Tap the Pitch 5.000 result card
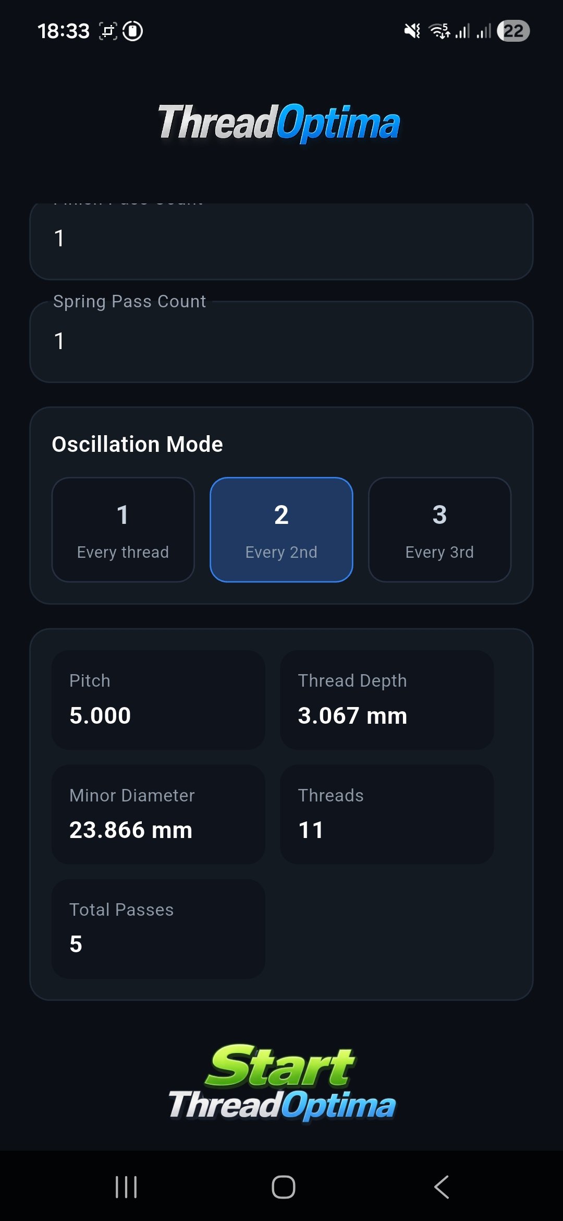 158,700
